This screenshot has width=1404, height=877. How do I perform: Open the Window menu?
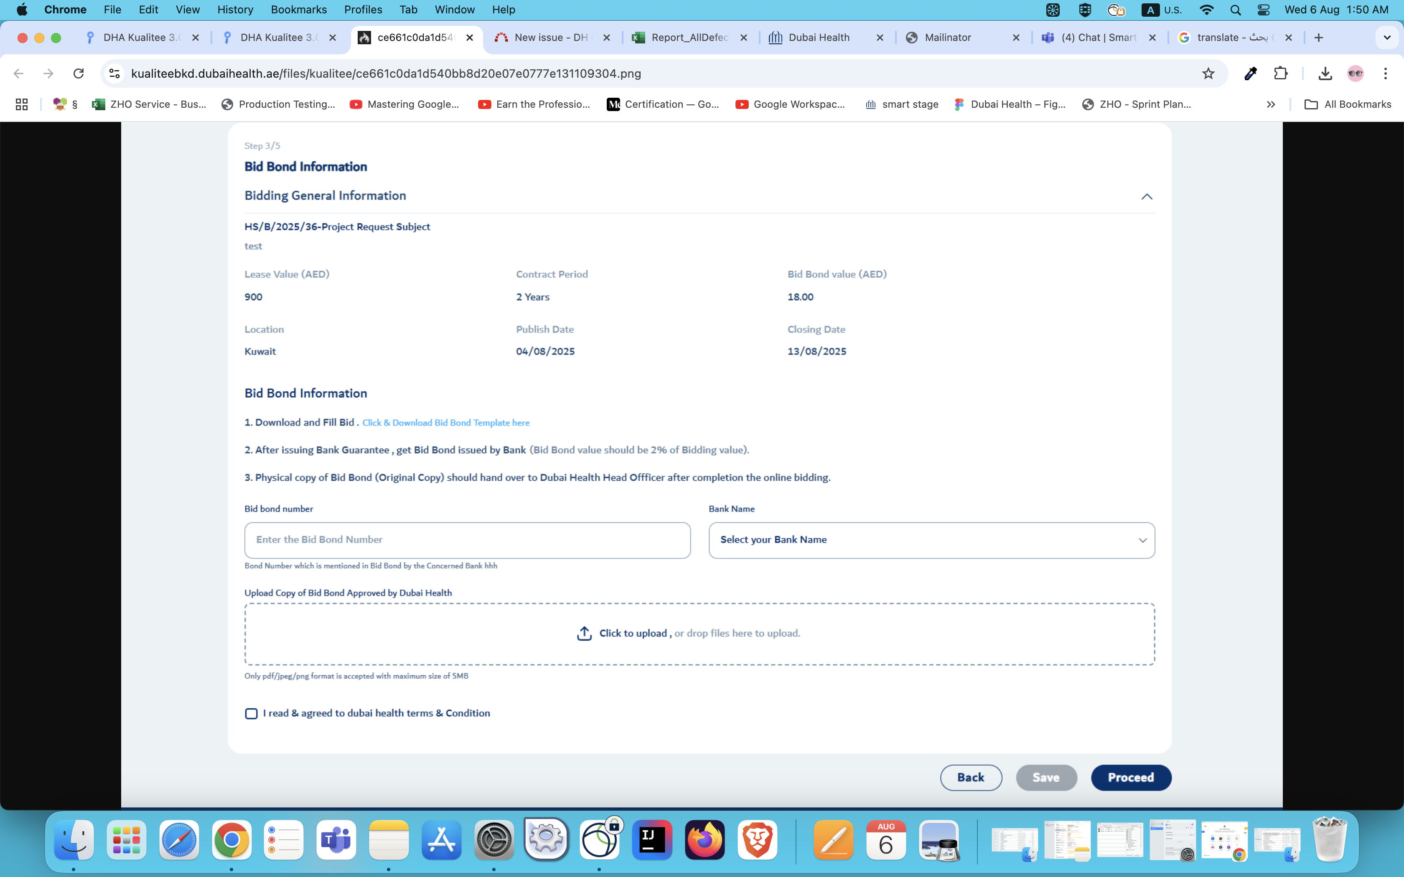(x=455, y=10)
